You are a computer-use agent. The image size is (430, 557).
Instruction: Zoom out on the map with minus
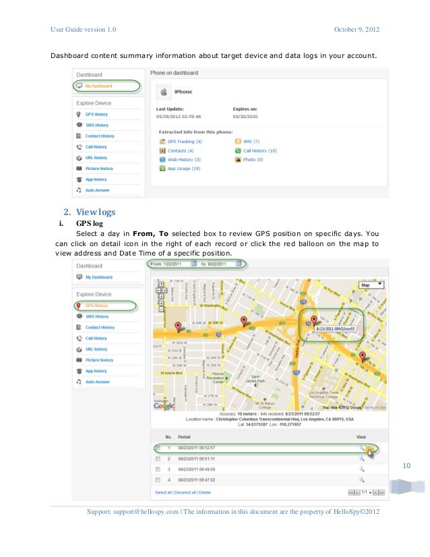(161, 310)
